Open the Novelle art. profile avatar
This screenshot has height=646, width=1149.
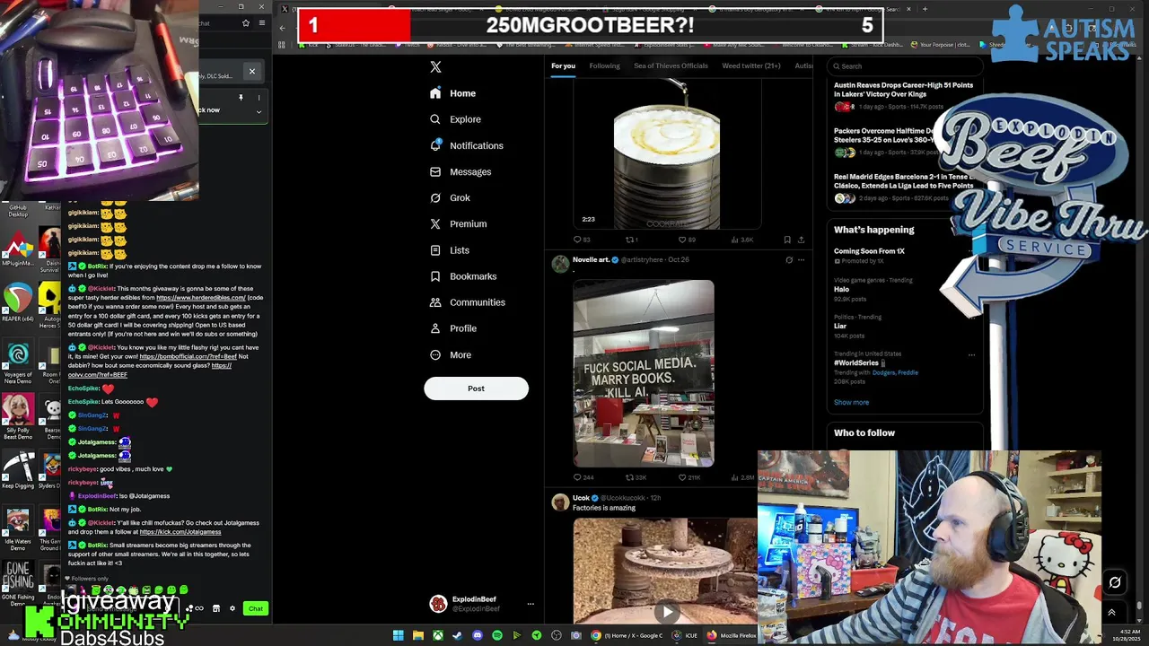(560, 264)
